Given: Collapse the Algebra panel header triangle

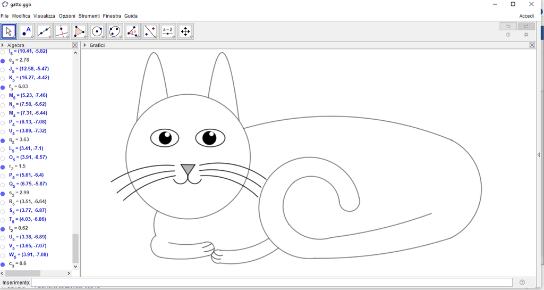Looking at the screenshot, I should pyautogui.click(x=3, y=45).
